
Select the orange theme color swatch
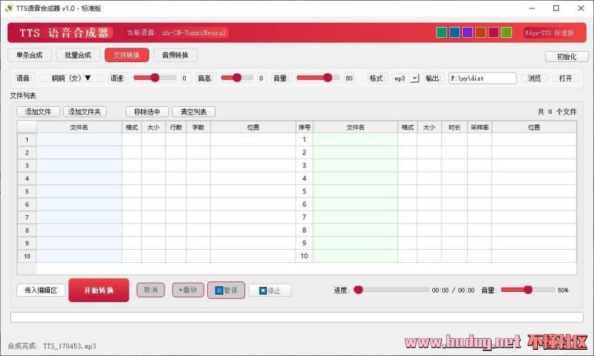pos(480,32)
